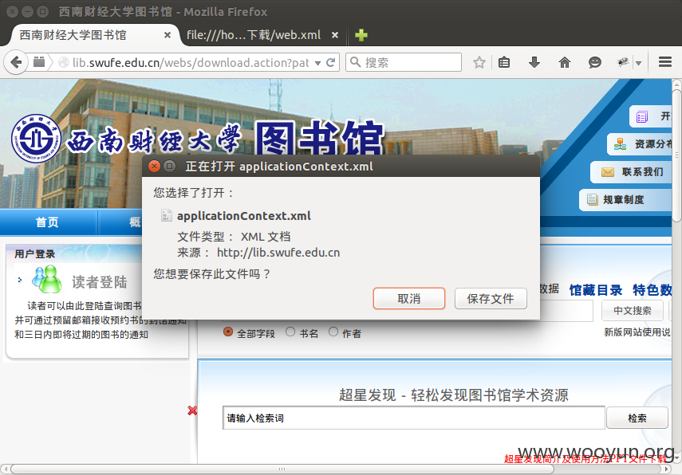Click the 规章制度 document icon
Image resolution: width=682 pixels, height=475 pixels.
click(592, 200)
